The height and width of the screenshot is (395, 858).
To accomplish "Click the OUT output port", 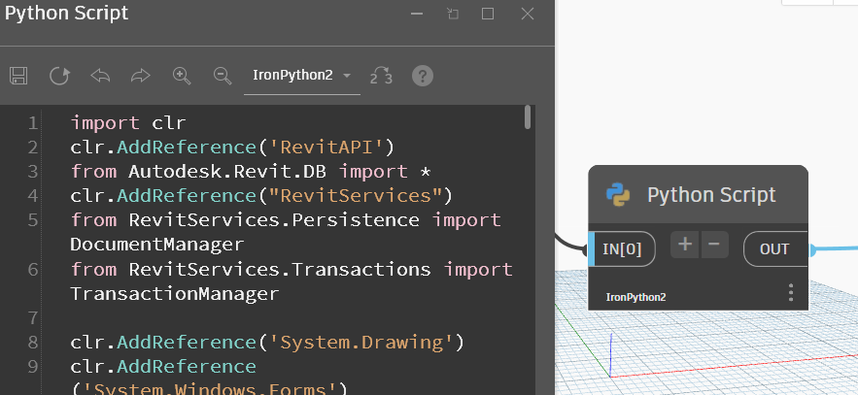I will [x=774, y=249].
